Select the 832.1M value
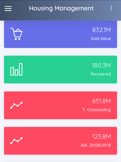The image size is (121, 162). click(x=101, y=30)
